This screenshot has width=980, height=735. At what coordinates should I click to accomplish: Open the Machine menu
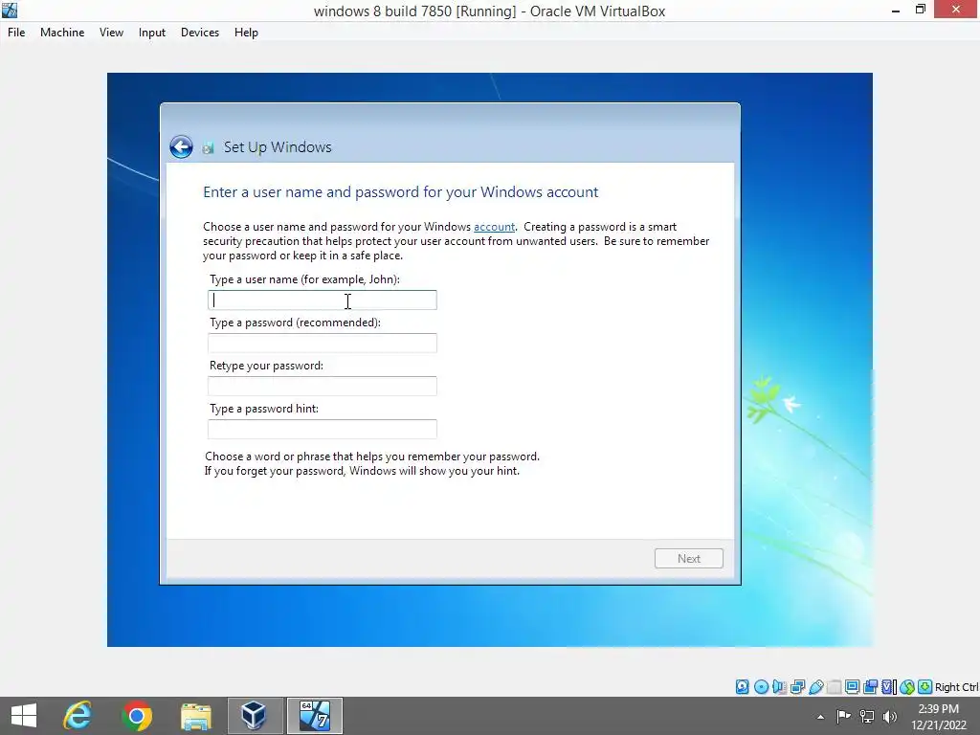click(62, 33)
